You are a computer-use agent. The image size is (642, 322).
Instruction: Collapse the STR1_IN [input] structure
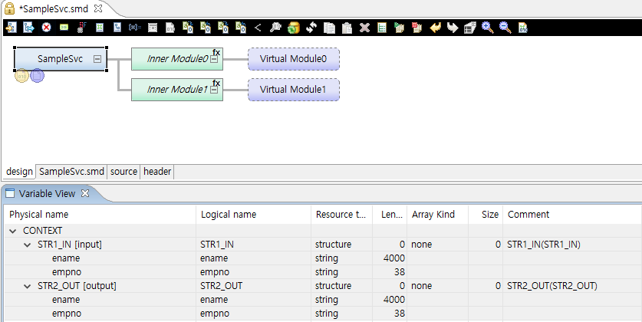coord(28,245)
